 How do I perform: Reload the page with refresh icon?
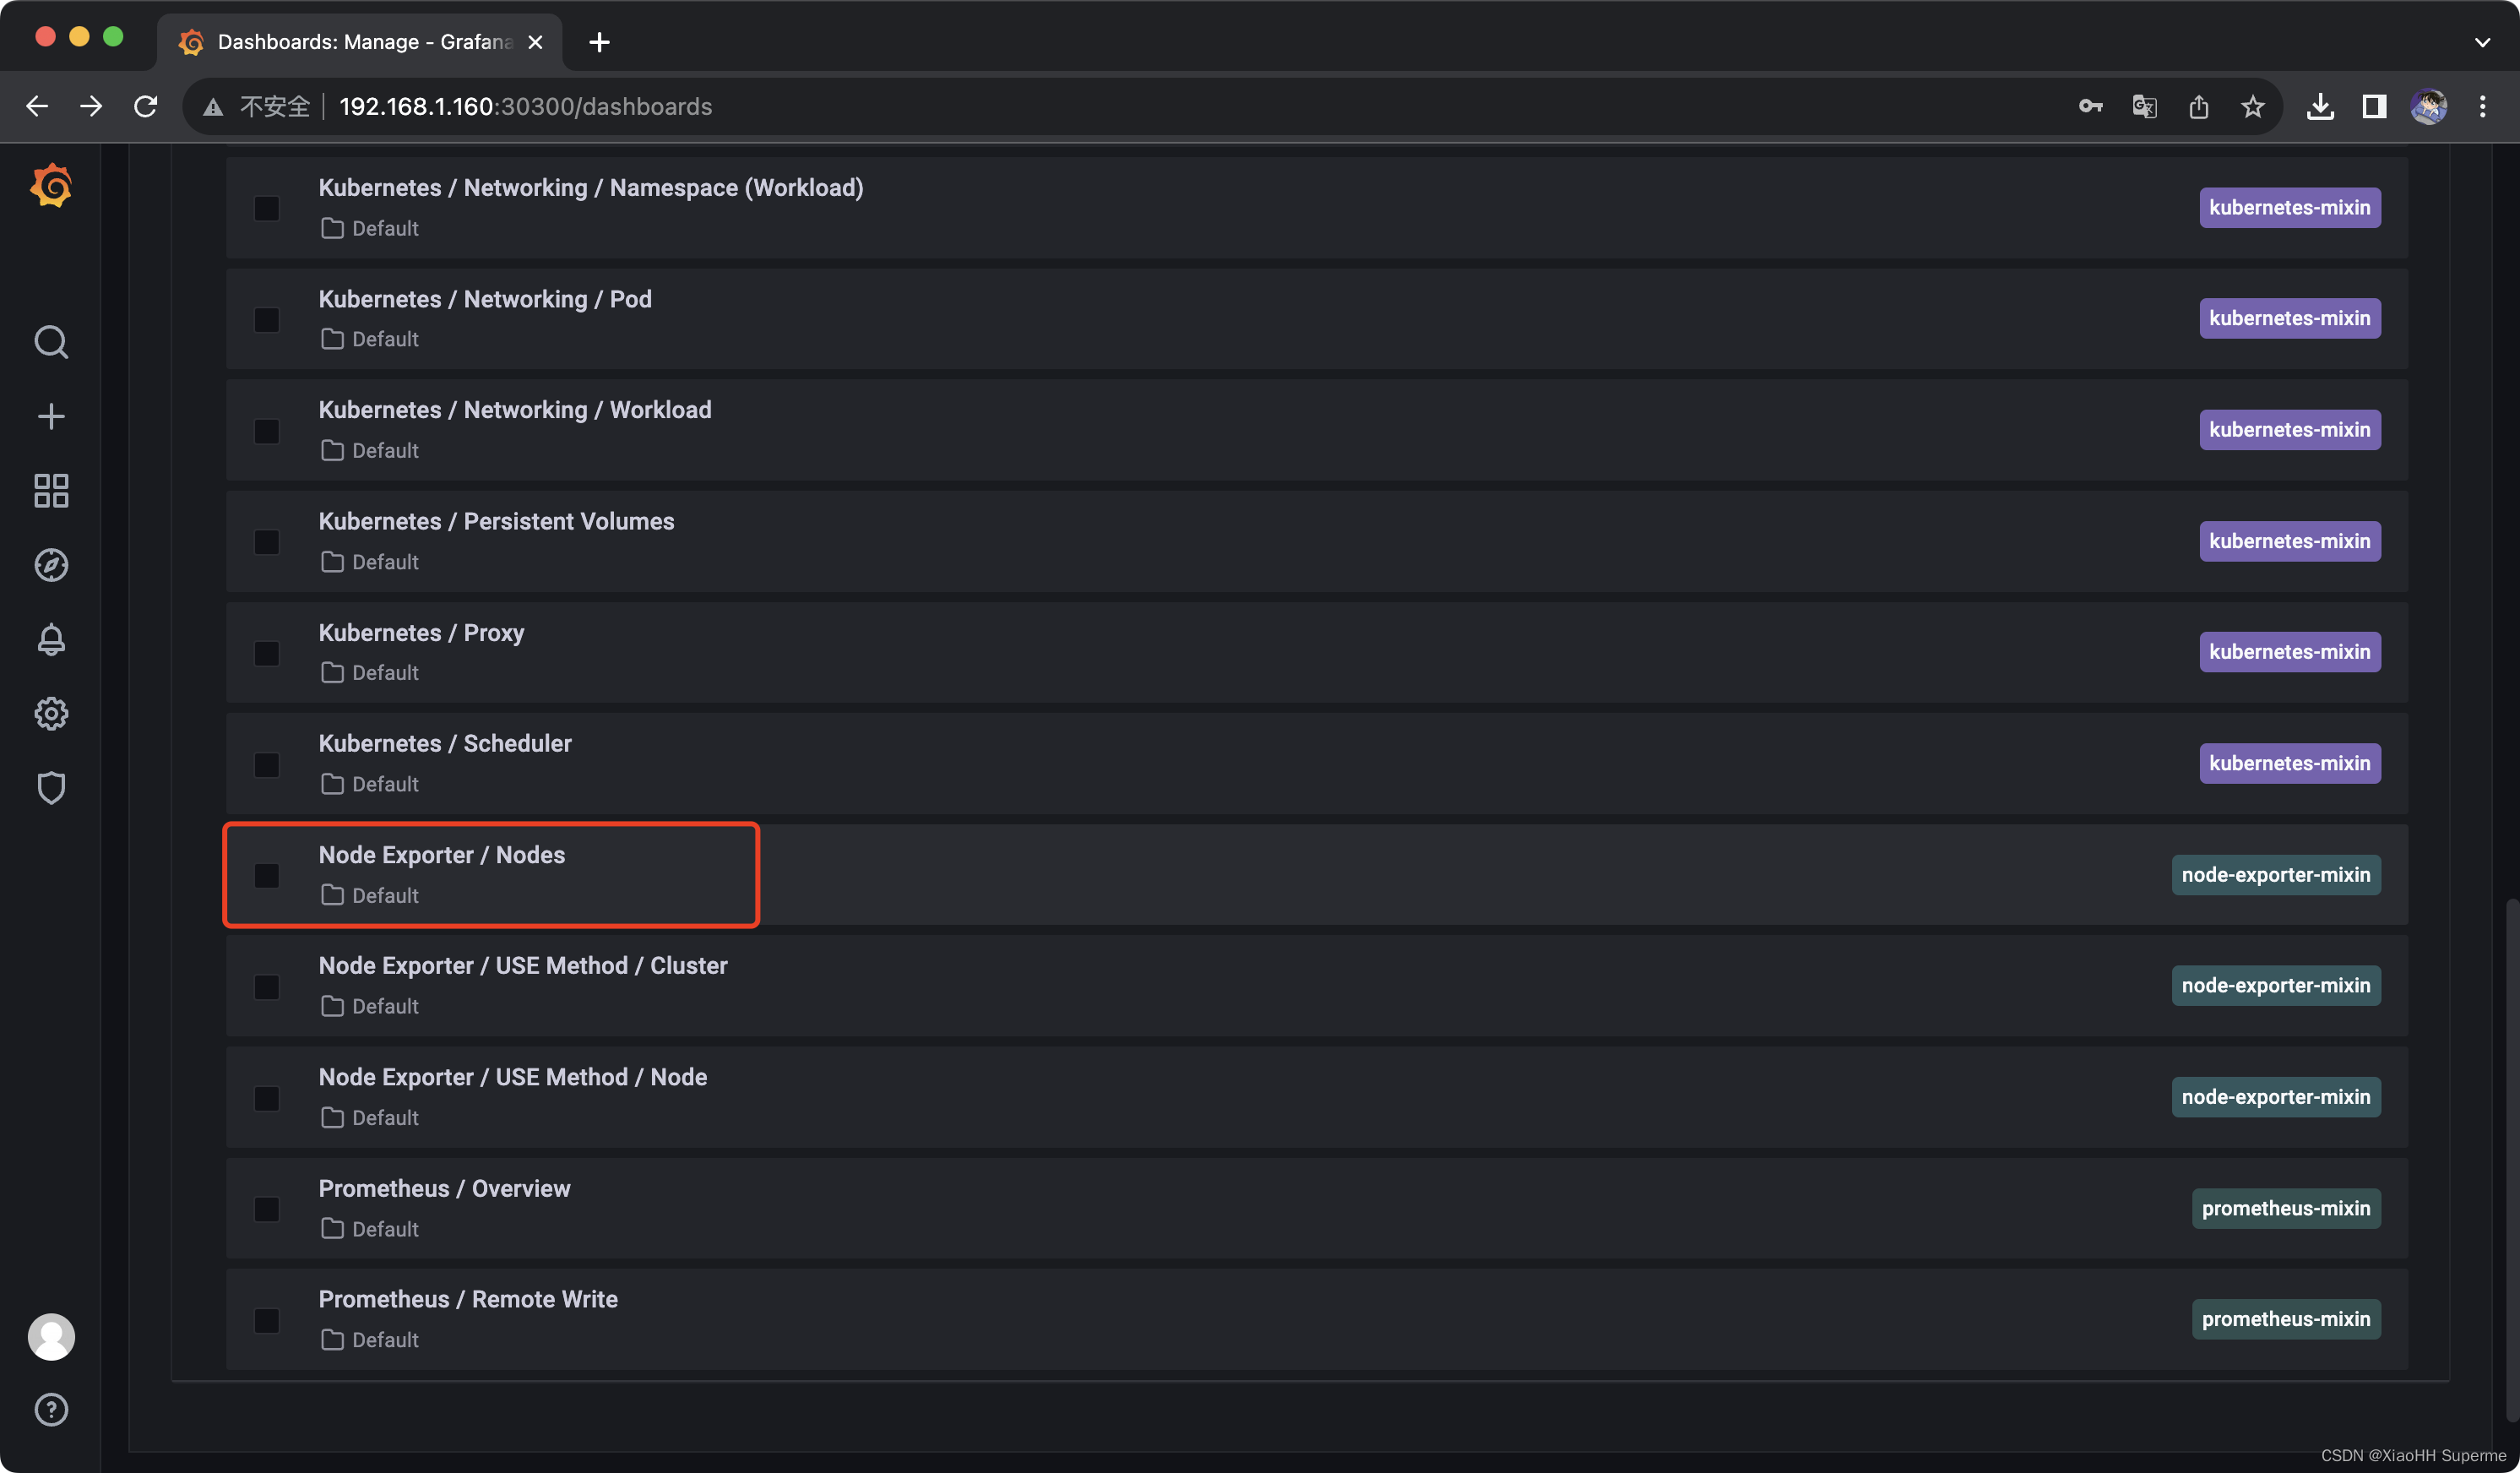pos(146,106)
